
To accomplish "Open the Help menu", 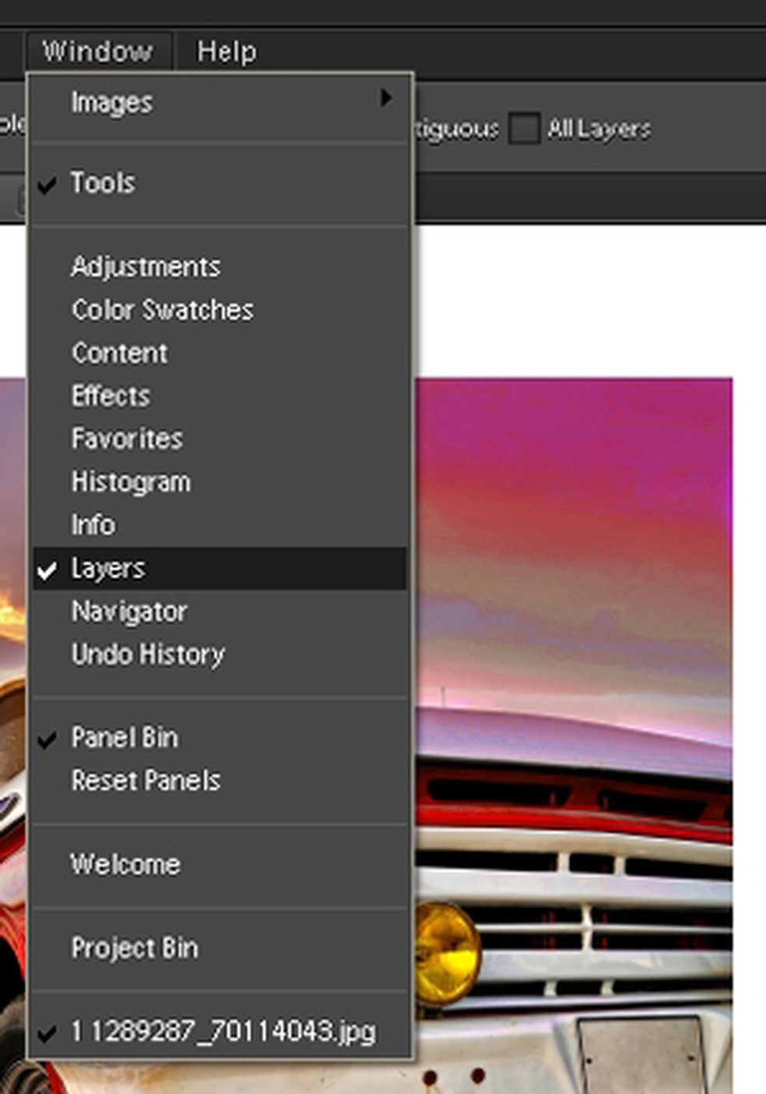I will [226, 51].
